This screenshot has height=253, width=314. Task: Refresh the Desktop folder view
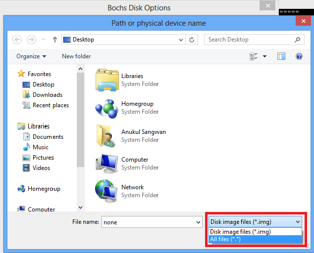(192, 40)
